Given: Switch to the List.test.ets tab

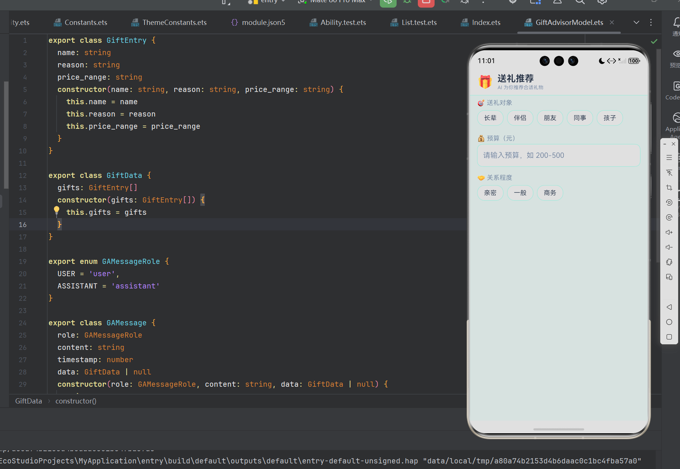Looking at the screenshot, I should [x=413, y=22].
